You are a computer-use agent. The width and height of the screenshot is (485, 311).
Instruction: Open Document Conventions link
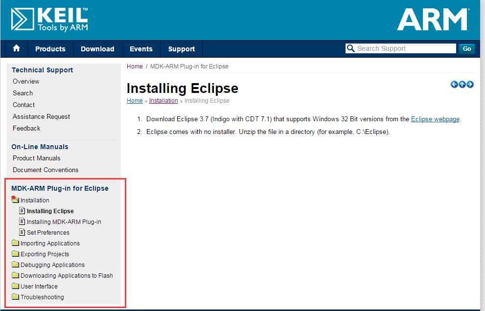[46, 170]
